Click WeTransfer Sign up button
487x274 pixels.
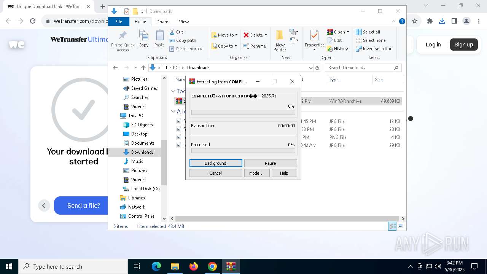tap(464, 45)
